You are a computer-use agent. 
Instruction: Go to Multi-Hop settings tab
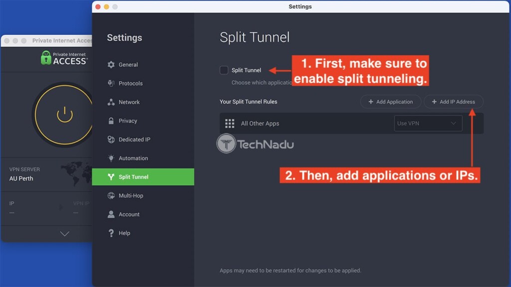point(143,195)
